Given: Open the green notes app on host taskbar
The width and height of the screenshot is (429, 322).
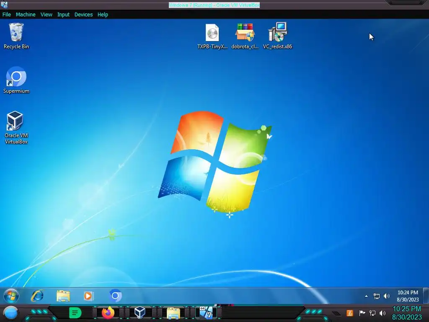Looking at the screenshot, I should (75, 313).
